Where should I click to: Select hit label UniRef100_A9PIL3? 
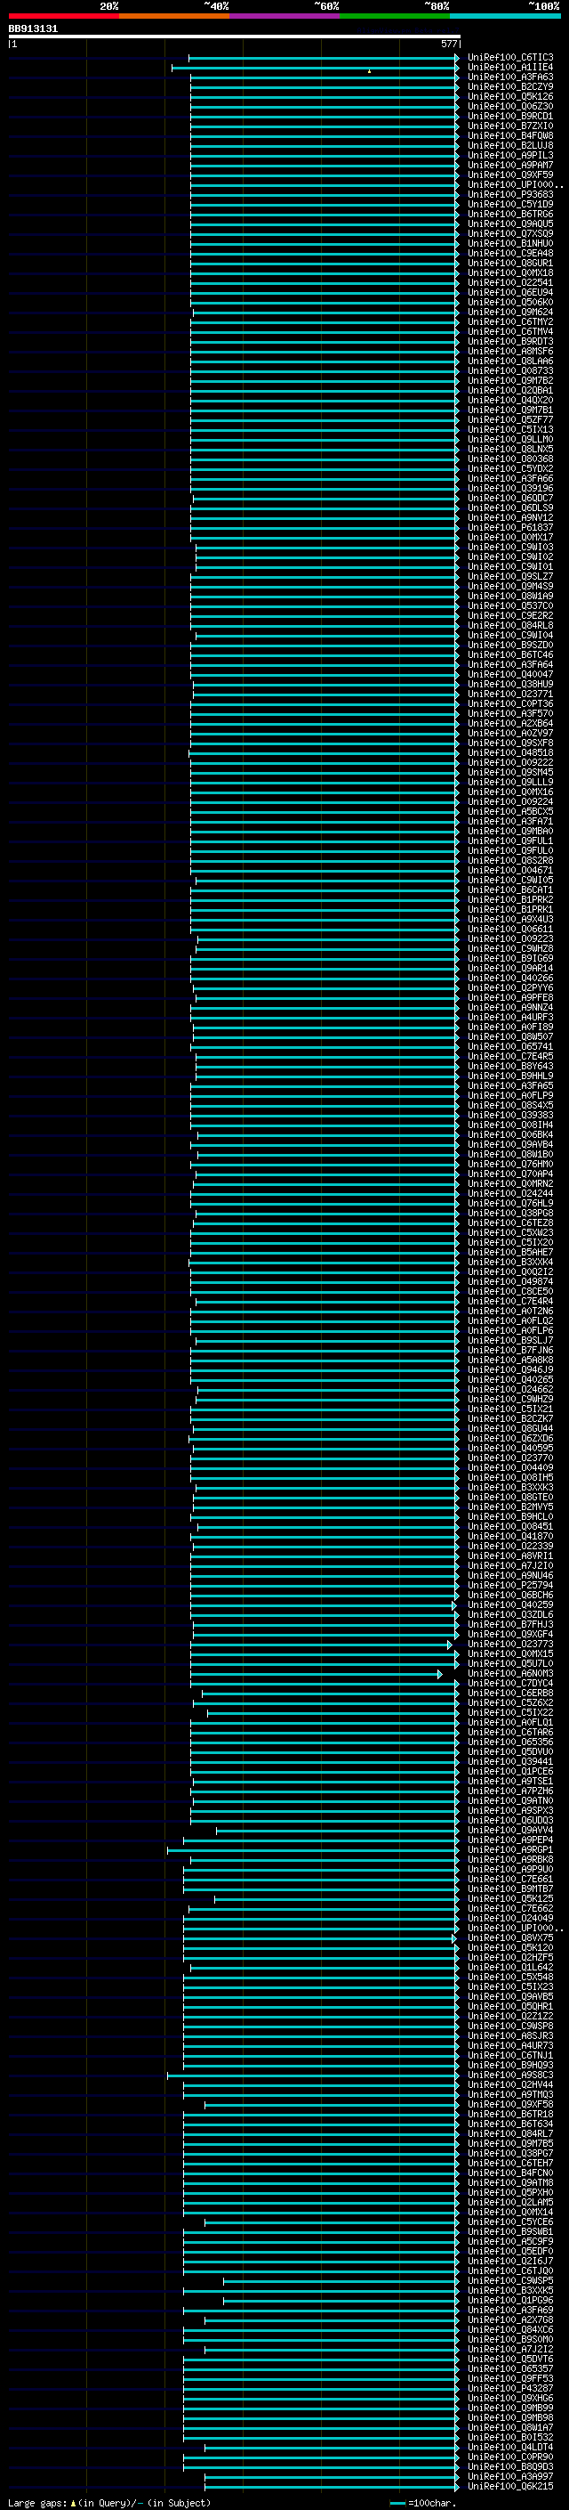pyautogui.click(x=509, y=155)
